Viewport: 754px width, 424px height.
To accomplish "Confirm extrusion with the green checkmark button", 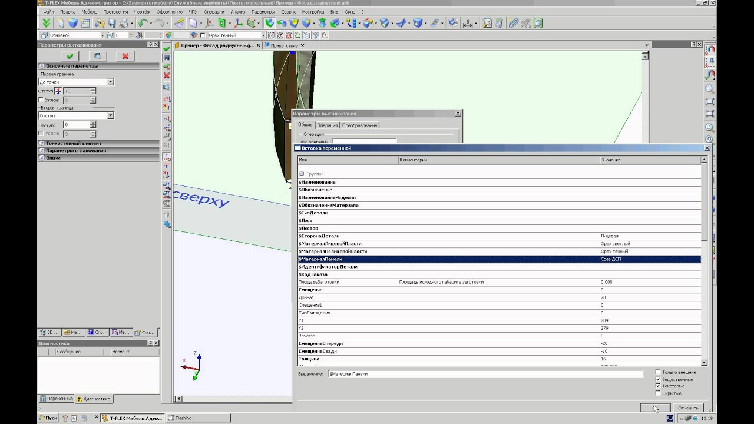I will (70, 56).
